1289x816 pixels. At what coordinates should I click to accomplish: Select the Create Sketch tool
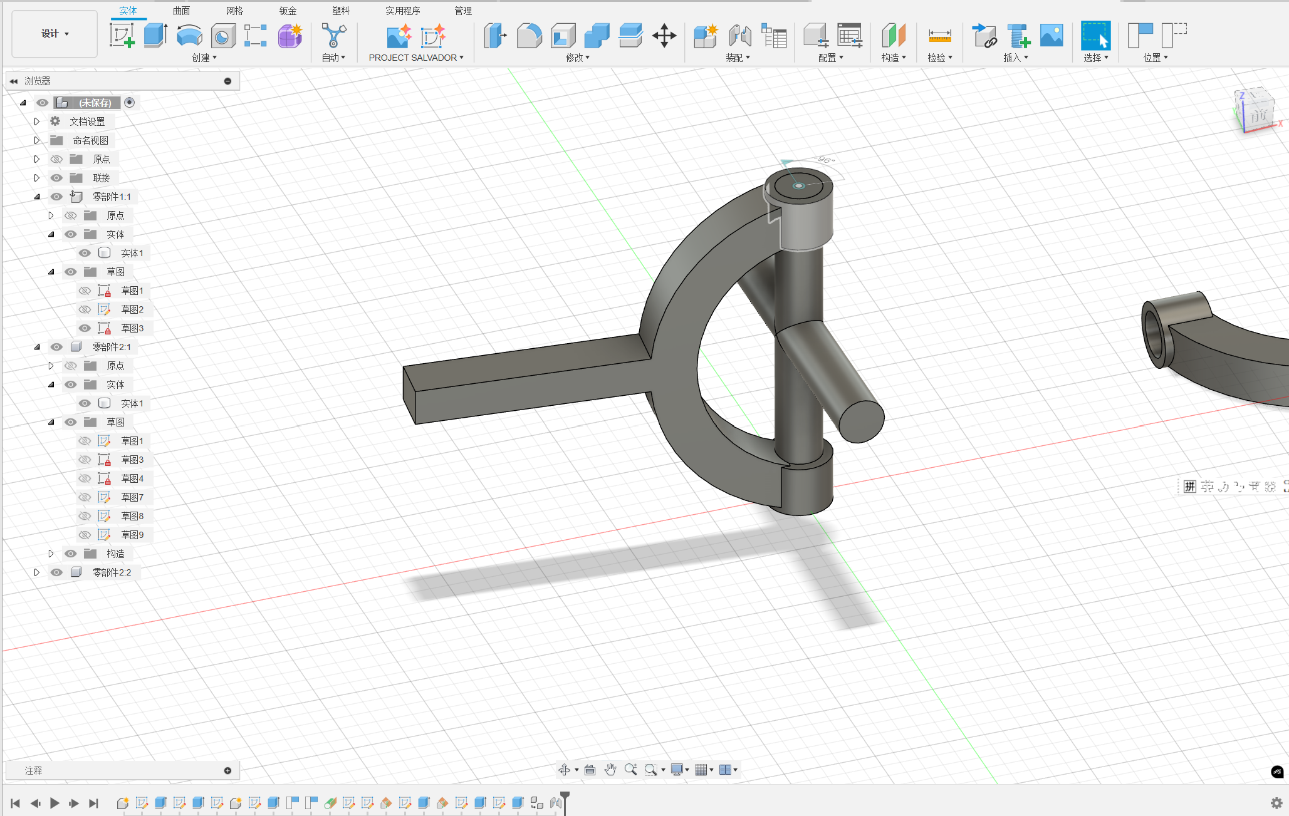(x=122, y=35)
